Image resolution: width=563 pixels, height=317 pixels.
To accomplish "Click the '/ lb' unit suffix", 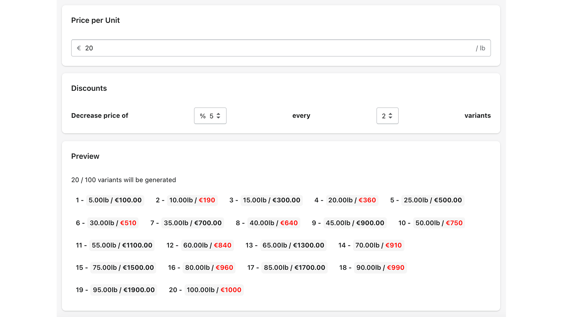I will coord(480,48).
